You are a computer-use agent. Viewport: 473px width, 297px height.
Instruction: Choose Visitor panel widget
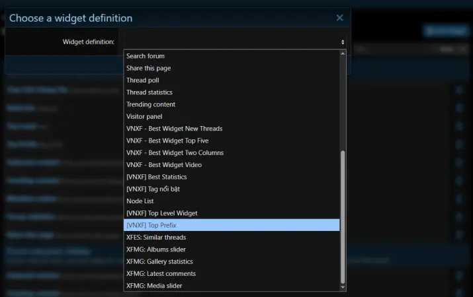click(x=144, y=117)
